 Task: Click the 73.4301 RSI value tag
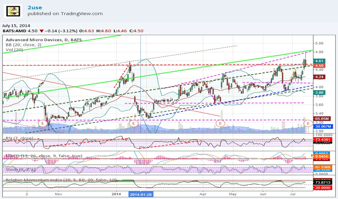tap(323, 140)
